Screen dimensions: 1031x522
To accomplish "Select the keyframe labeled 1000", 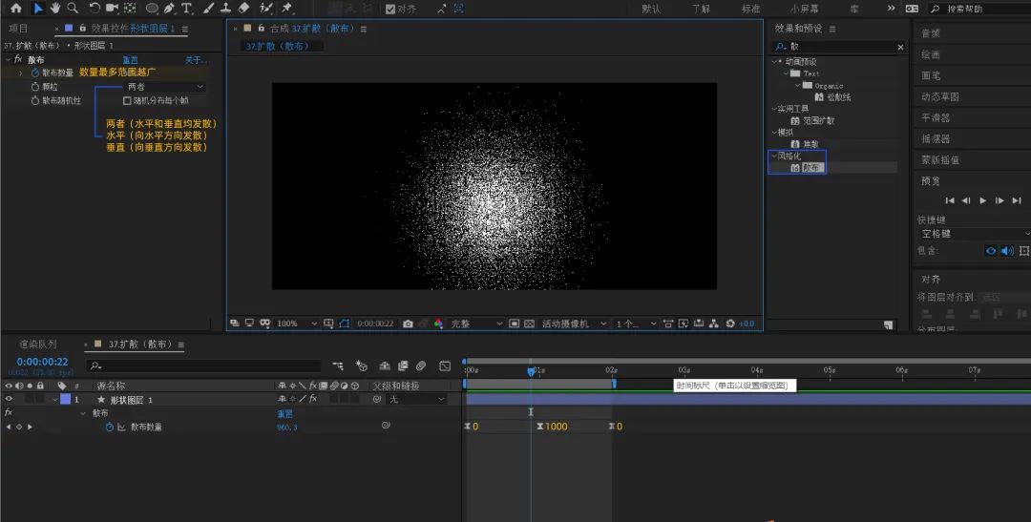I will point(539,427).
